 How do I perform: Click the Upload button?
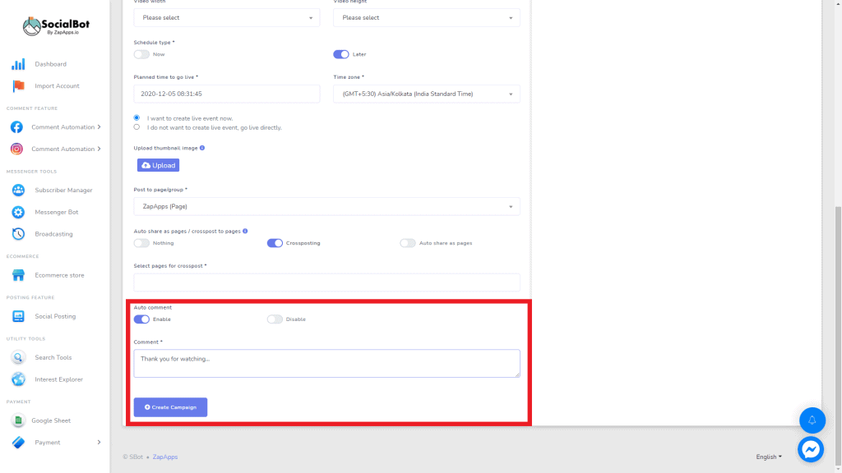click(x=158, y=165)
